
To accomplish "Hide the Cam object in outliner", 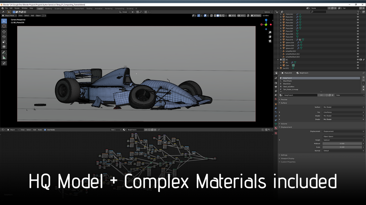I will click(x=358, y=65).
